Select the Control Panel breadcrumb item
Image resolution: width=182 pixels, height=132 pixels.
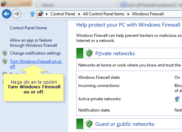(63, 14)
